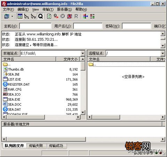The width and height of the screenshot is (167, 157).
Task: Switch to the 传输成功 tab
Action: point(56,146)
